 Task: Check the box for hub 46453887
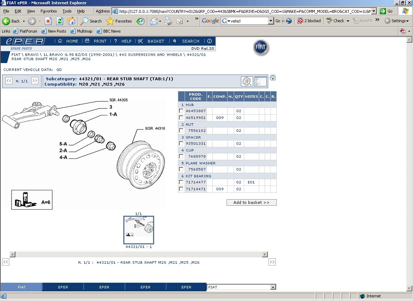click(181, 111)
